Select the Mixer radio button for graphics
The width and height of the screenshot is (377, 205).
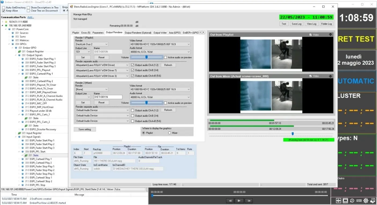(x=170, y=133)
